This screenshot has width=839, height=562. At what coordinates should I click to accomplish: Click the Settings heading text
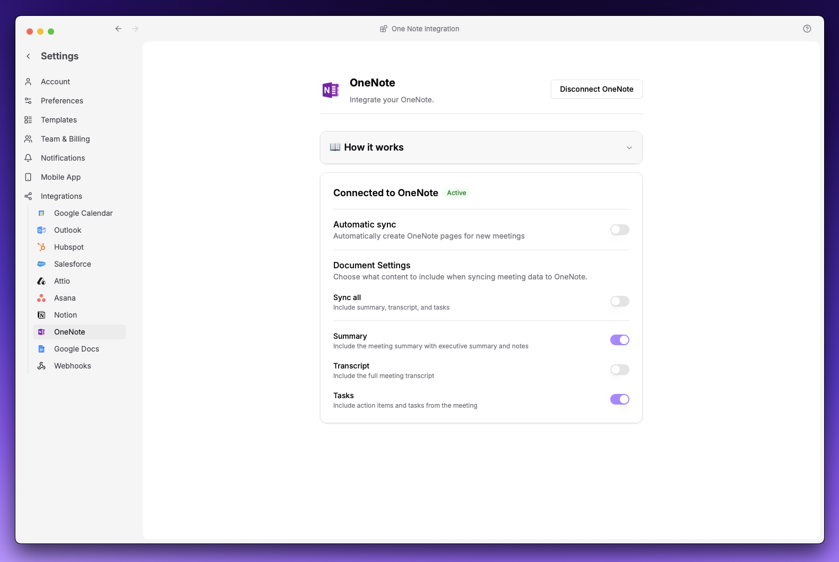point(59,56)
